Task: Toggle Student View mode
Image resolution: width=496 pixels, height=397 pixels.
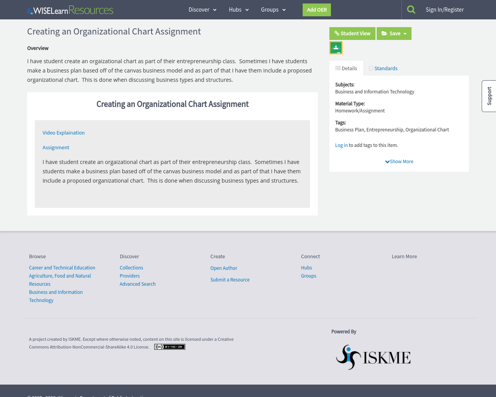Action: tap(352, 34)
